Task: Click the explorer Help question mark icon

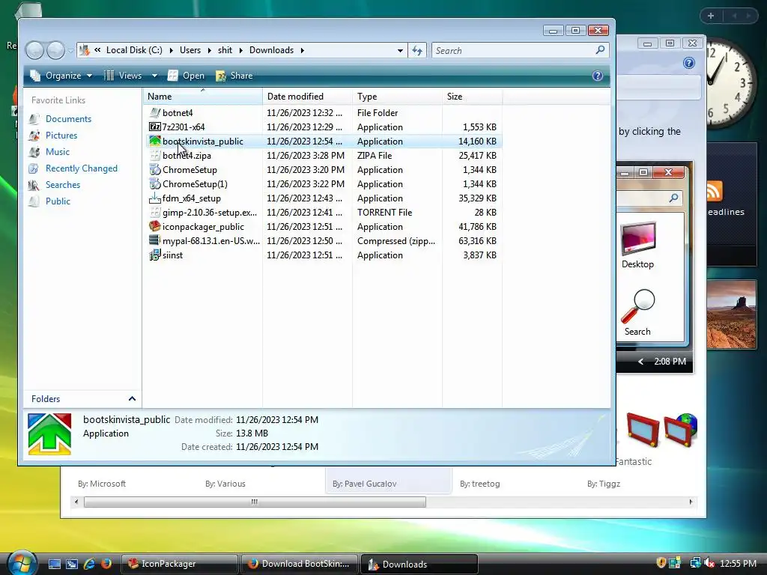Action: pyautogui.click(x=597, y=76)
